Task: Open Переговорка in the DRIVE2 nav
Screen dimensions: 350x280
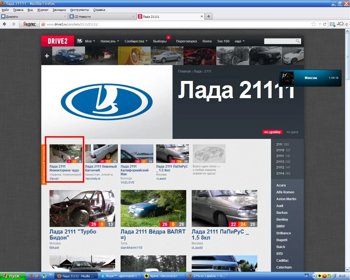Action: pyautogui.click(x=186, y=41)
